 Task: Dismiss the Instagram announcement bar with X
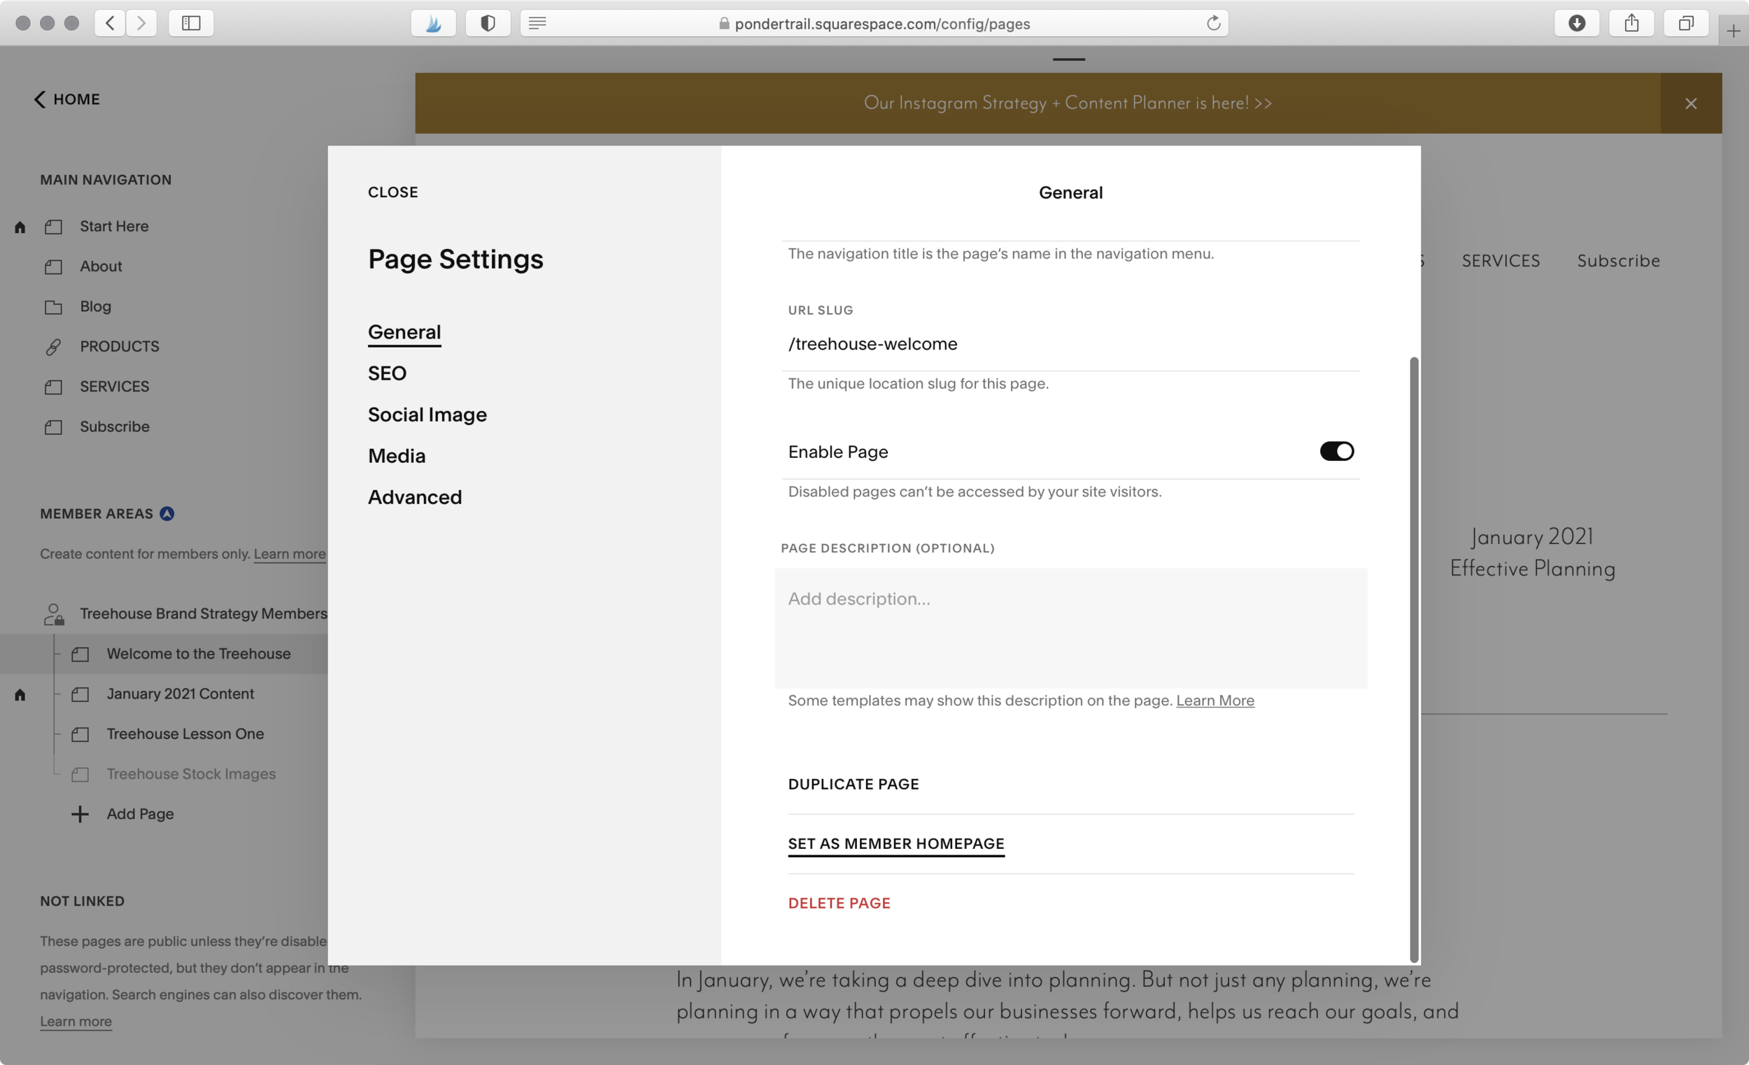[1691, 103]
